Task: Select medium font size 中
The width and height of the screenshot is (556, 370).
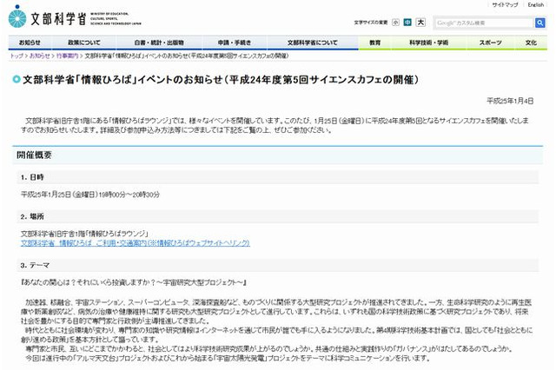Action: pyautogui.click(x=407, y=23)
